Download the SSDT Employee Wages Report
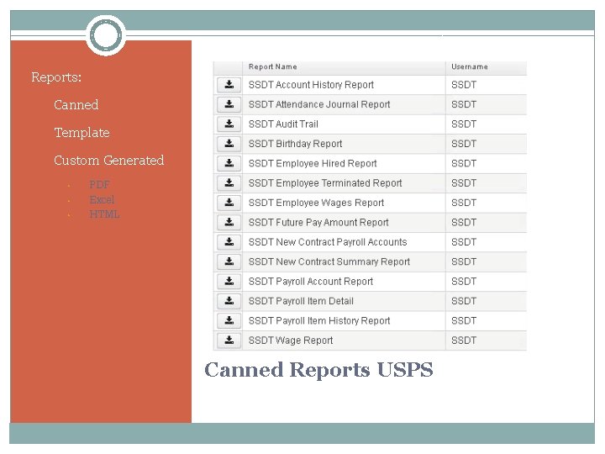Screen dimensions: 605x454 [229, 203]
